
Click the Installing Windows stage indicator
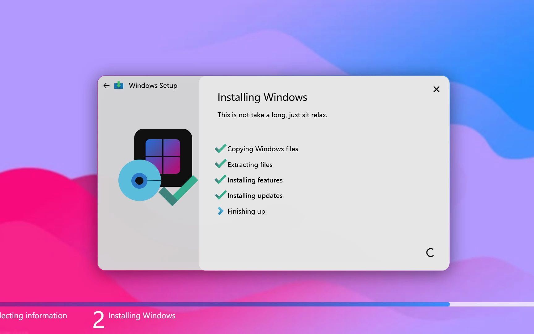click(142, 315)
